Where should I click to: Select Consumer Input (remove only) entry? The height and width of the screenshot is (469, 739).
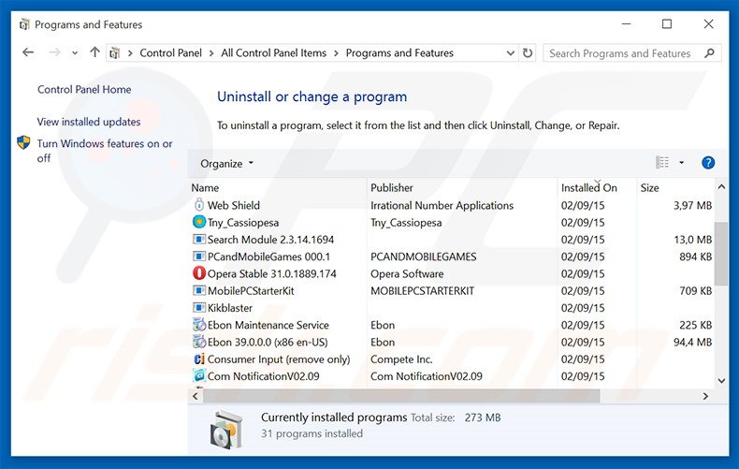click(279, 359)
